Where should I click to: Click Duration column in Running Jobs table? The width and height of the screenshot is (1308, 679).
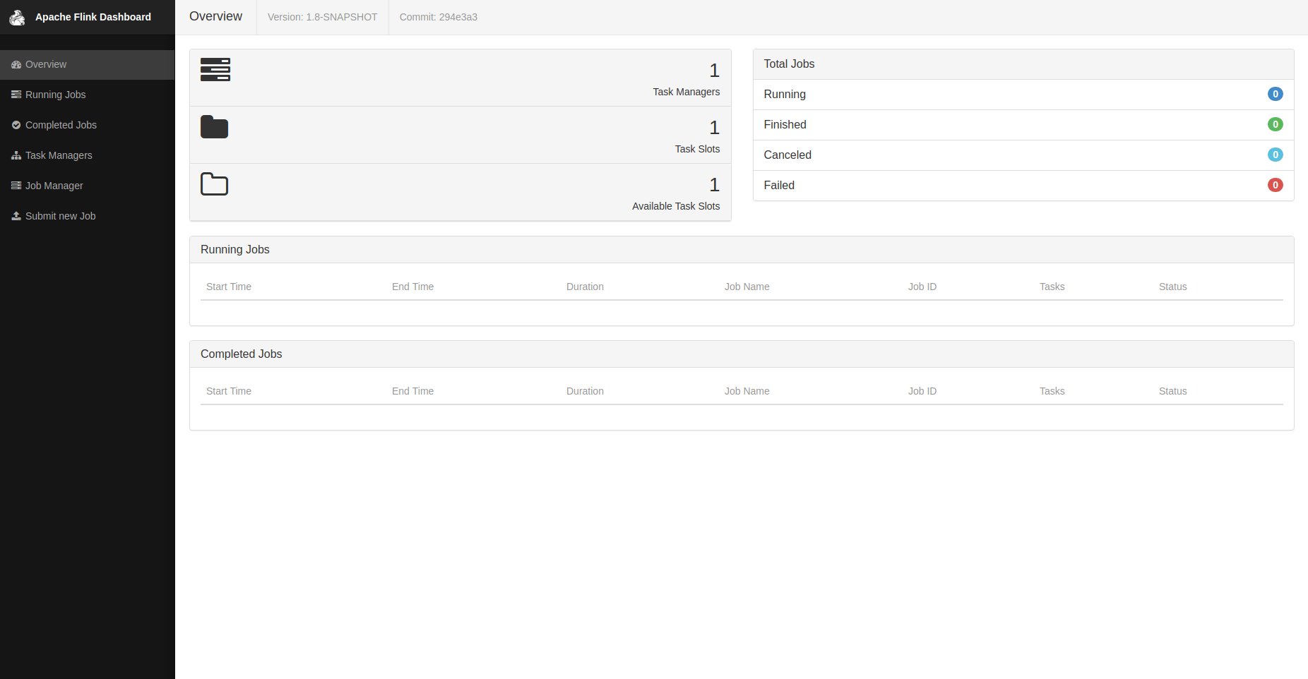(x=585, y=287)
